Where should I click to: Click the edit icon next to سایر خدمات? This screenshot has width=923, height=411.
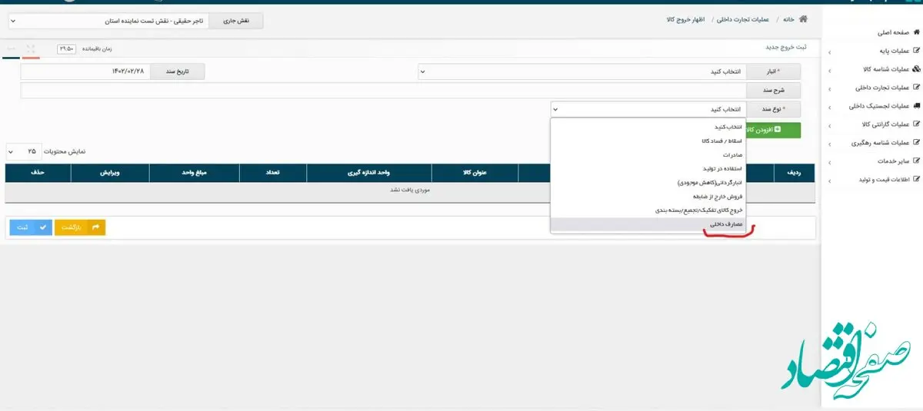coord(916,161)
